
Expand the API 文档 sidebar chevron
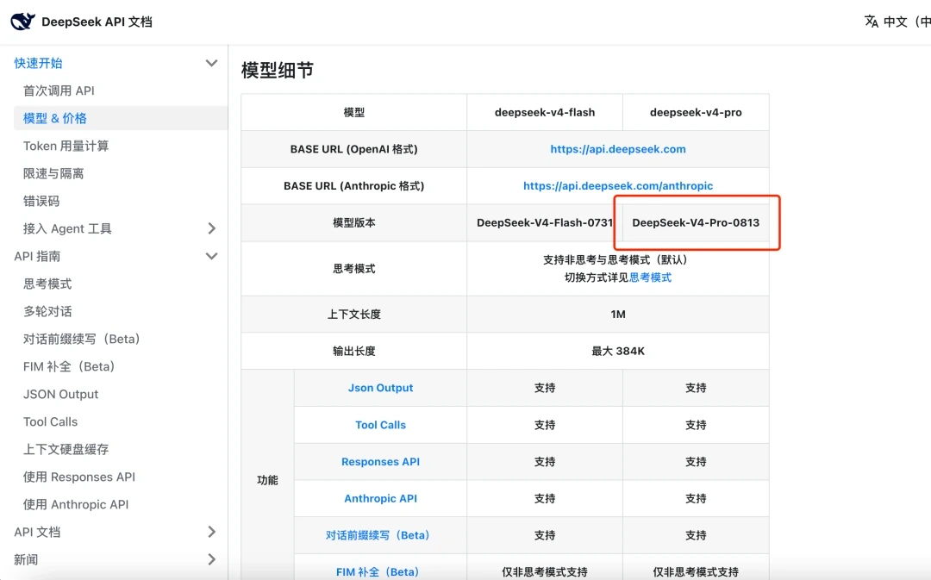(211, 532)
